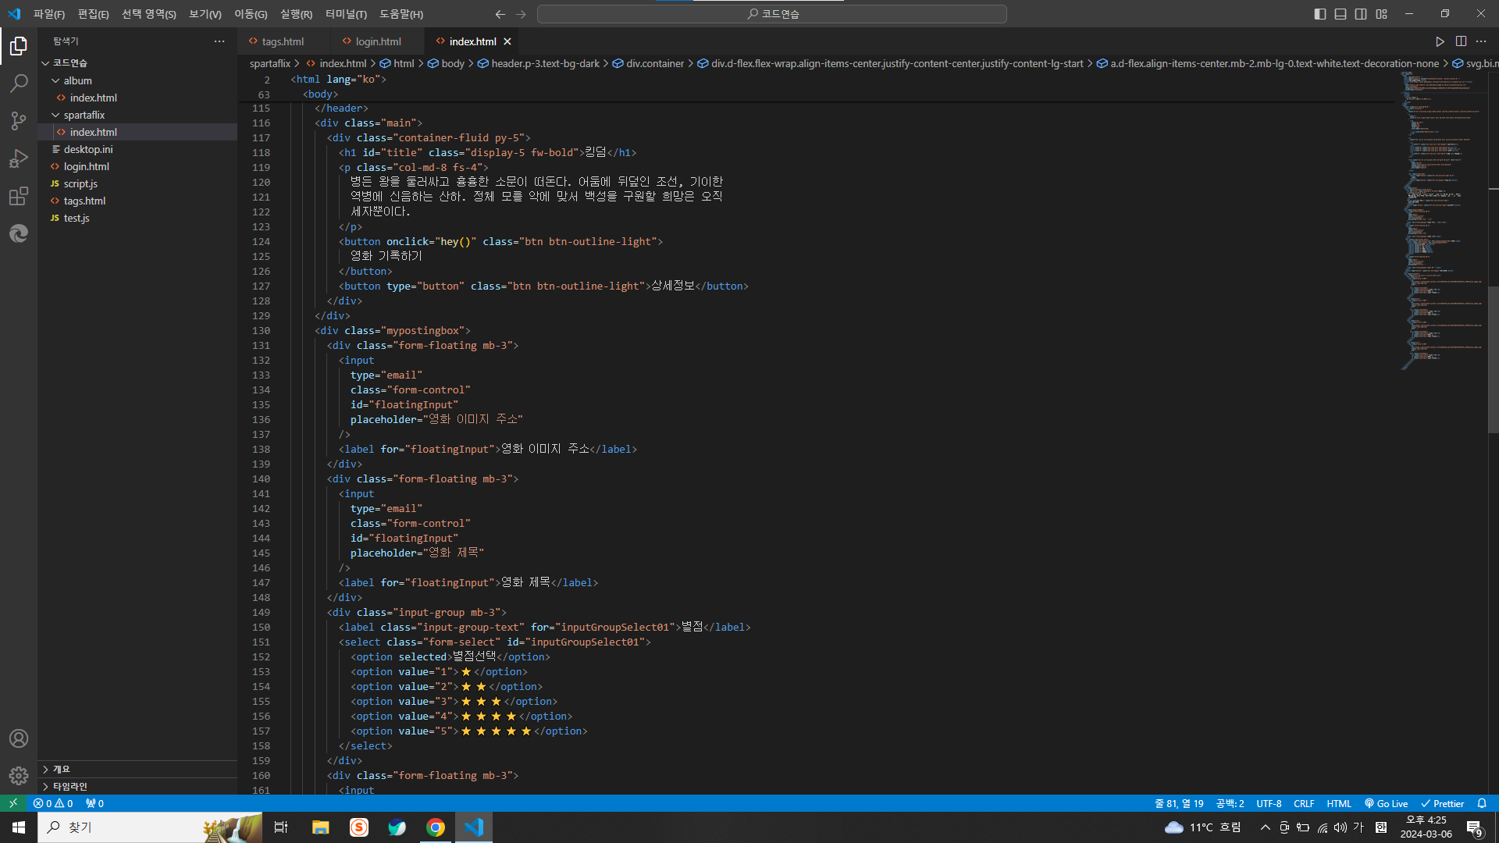Click the Run play button in editor toolbar
The width and height of the screenshot is (1499, 843).
click(x=1440, y=41)
